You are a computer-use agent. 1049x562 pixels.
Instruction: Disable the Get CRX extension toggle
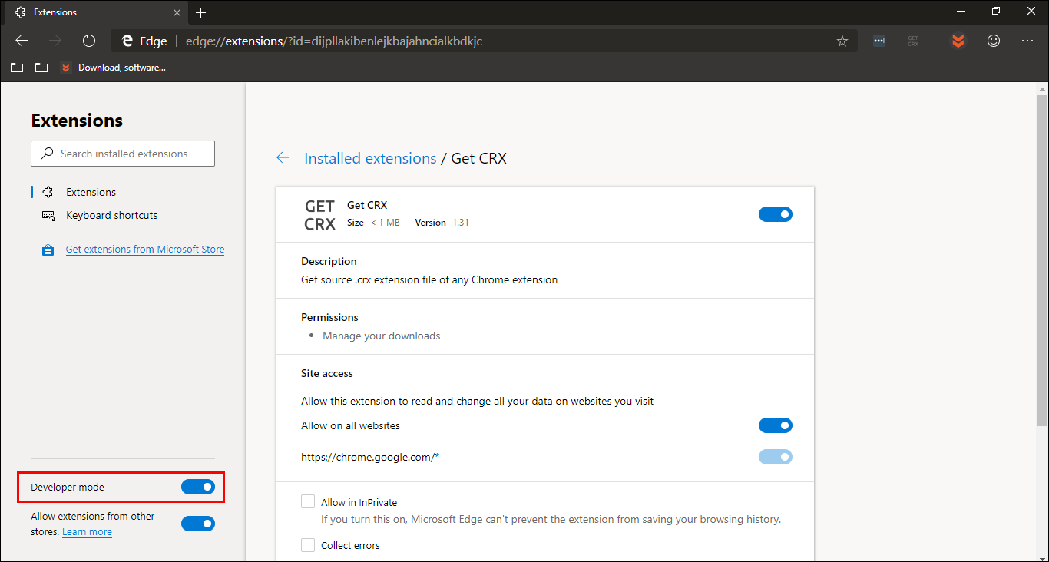(776, 214)
